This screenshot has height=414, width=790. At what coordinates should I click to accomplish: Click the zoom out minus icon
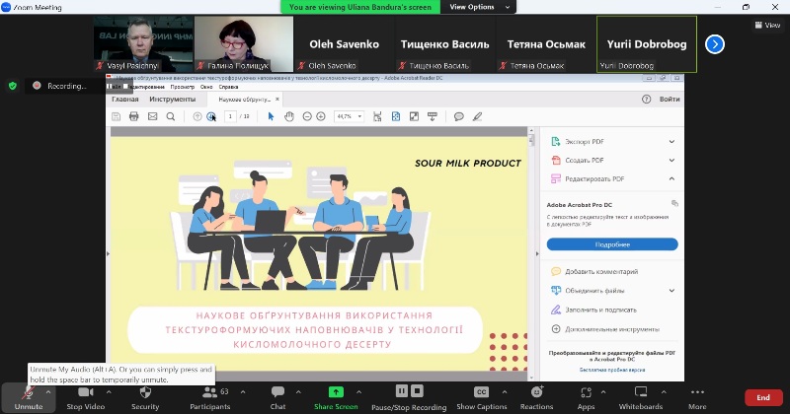pos(307,116)
